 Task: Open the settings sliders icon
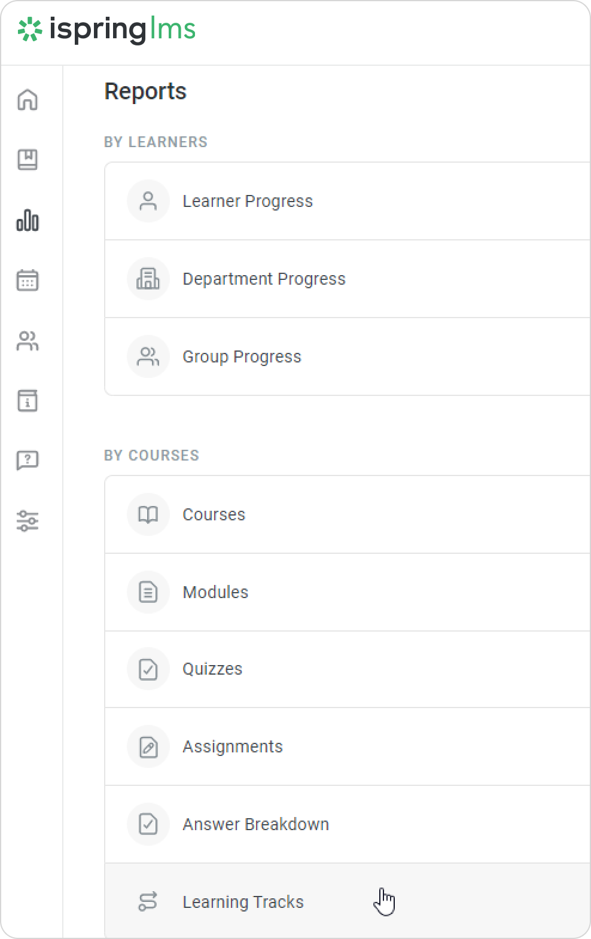pyautogui.click(x=28, y=521)
